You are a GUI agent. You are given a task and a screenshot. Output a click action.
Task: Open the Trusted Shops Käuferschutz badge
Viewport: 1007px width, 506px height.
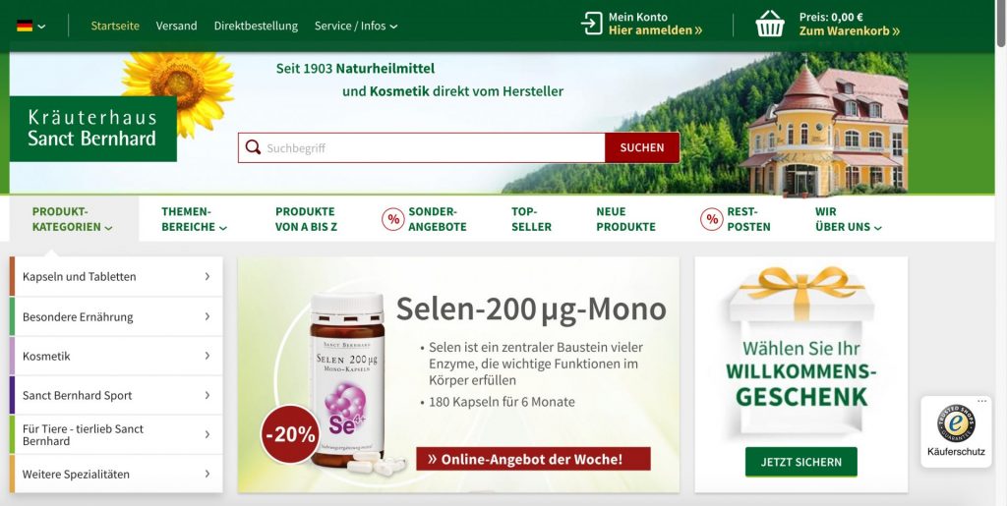tap(956, 431)
